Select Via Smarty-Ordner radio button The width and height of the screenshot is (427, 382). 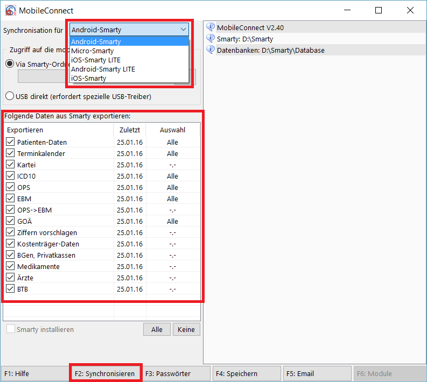(x=10, y=64)
